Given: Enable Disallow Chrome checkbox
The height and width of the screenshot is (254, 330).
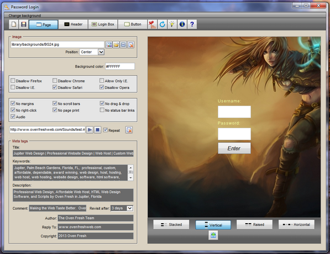Looking at the screenshot, I should [55, 81].
